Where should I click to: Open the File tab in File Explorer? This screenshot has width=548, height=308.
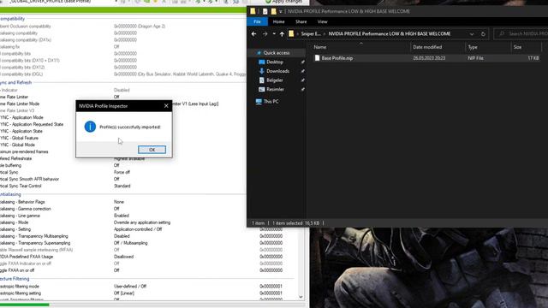[257, 21]
